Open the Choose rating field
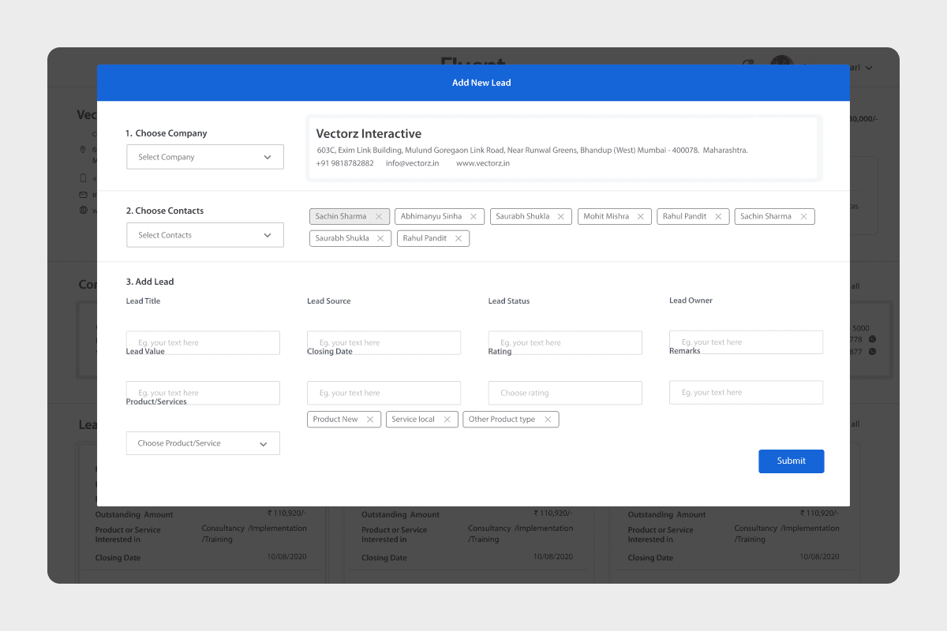The height and width of the screenshot is (631, 947). click(565, 393)
